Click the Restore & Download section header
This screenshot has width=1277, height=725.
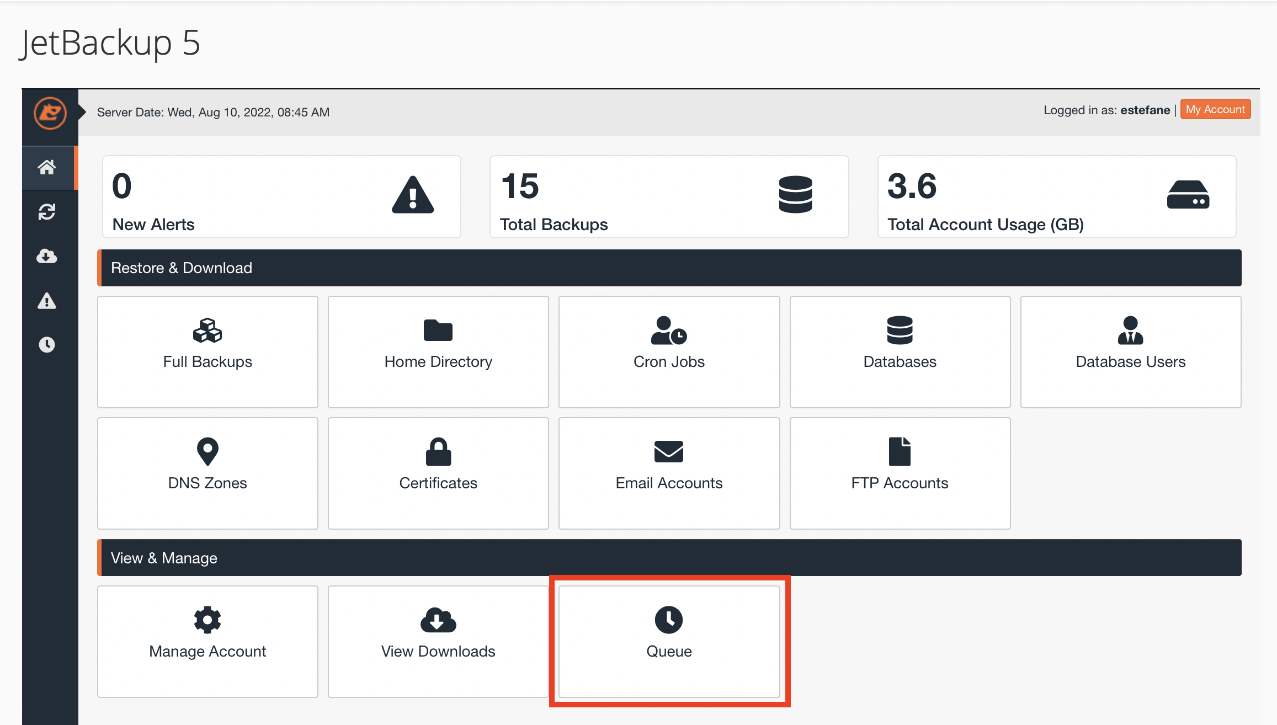(x=669, y=268)
